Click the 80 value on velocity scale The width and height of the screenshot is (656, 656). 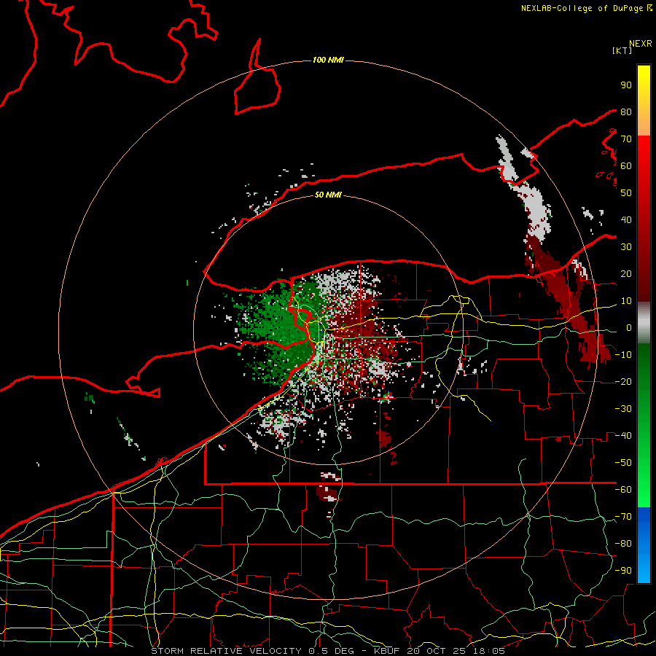click(x=626, y=112)
